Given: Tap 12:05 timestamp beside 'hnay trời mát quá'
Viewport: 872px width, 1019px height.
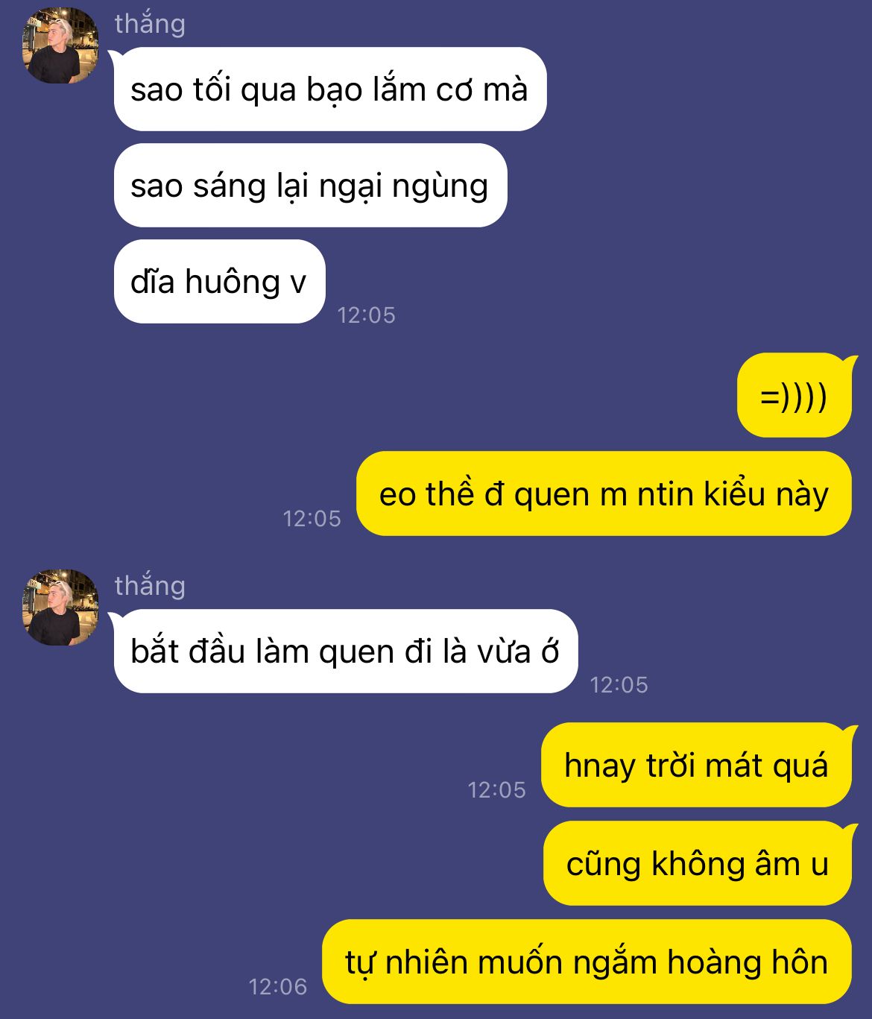Looking at the screenshot, I should 496,790.
